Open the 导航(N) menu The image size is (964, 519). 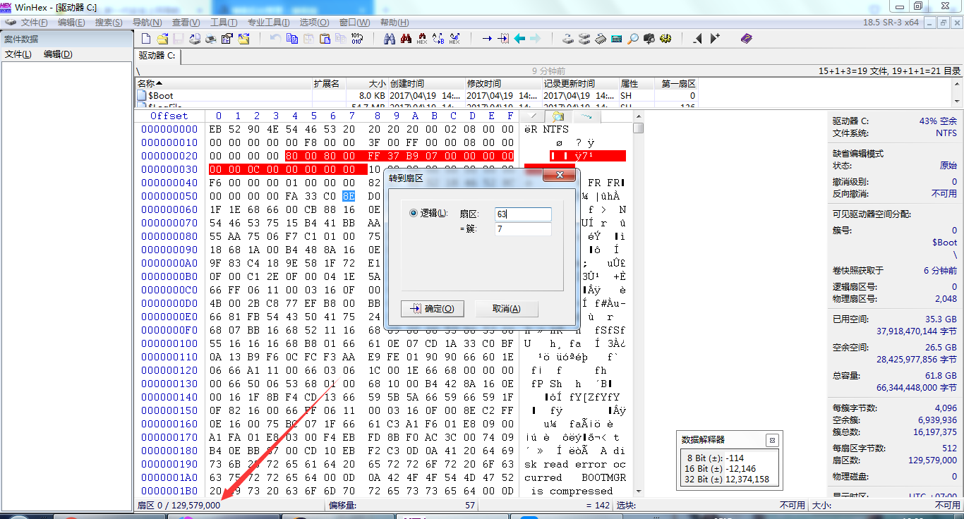(x=147, y=23)
